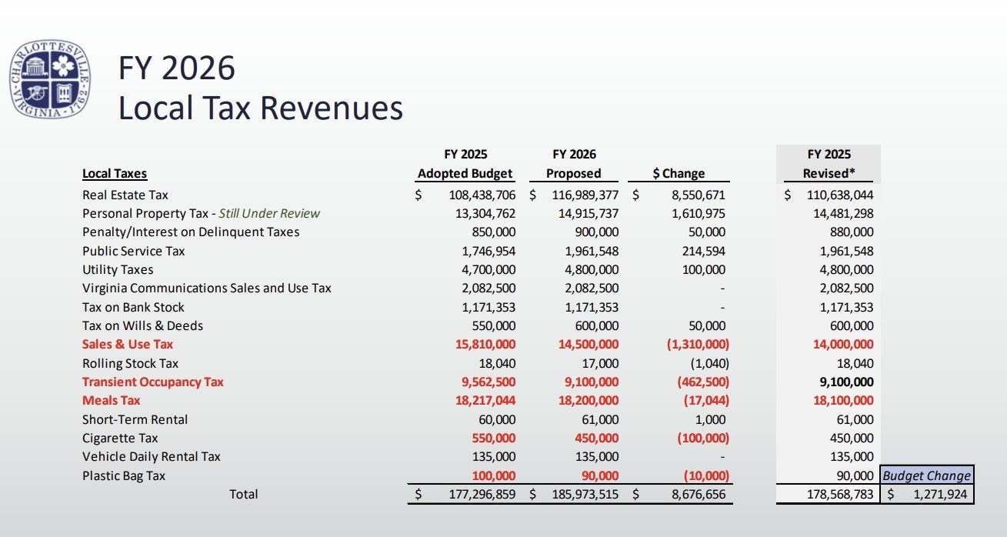Select the 'Still Under Review' note
Viewport: 1007px width, 537px height.
point(269,213)
